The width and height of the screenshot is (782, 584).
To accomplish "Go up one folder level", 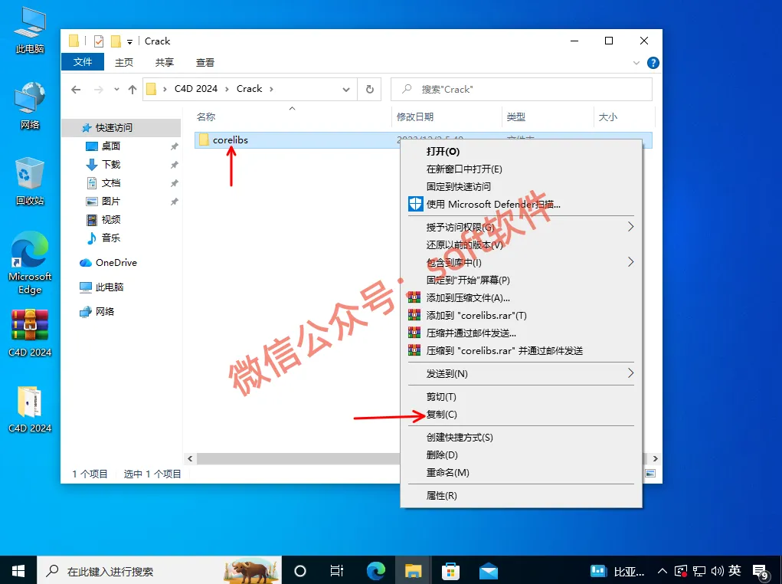I will coord(133,90).
